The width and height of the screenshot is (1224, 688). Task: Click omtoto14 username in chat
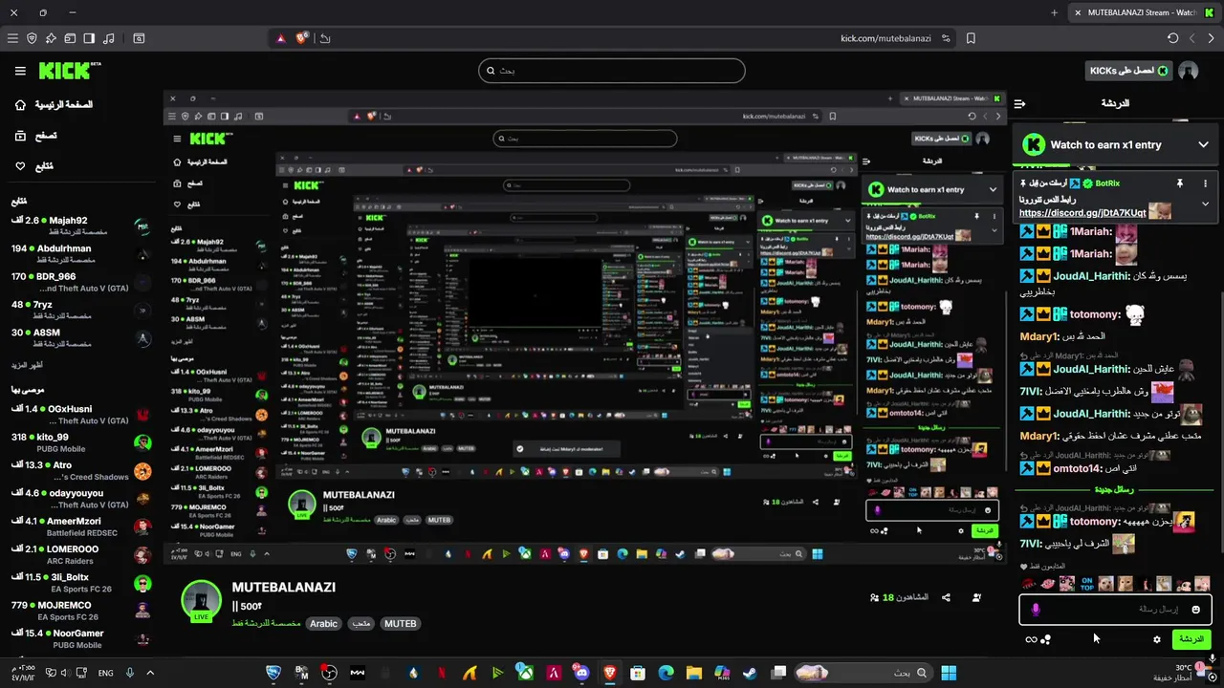[x=1078, y=468]
